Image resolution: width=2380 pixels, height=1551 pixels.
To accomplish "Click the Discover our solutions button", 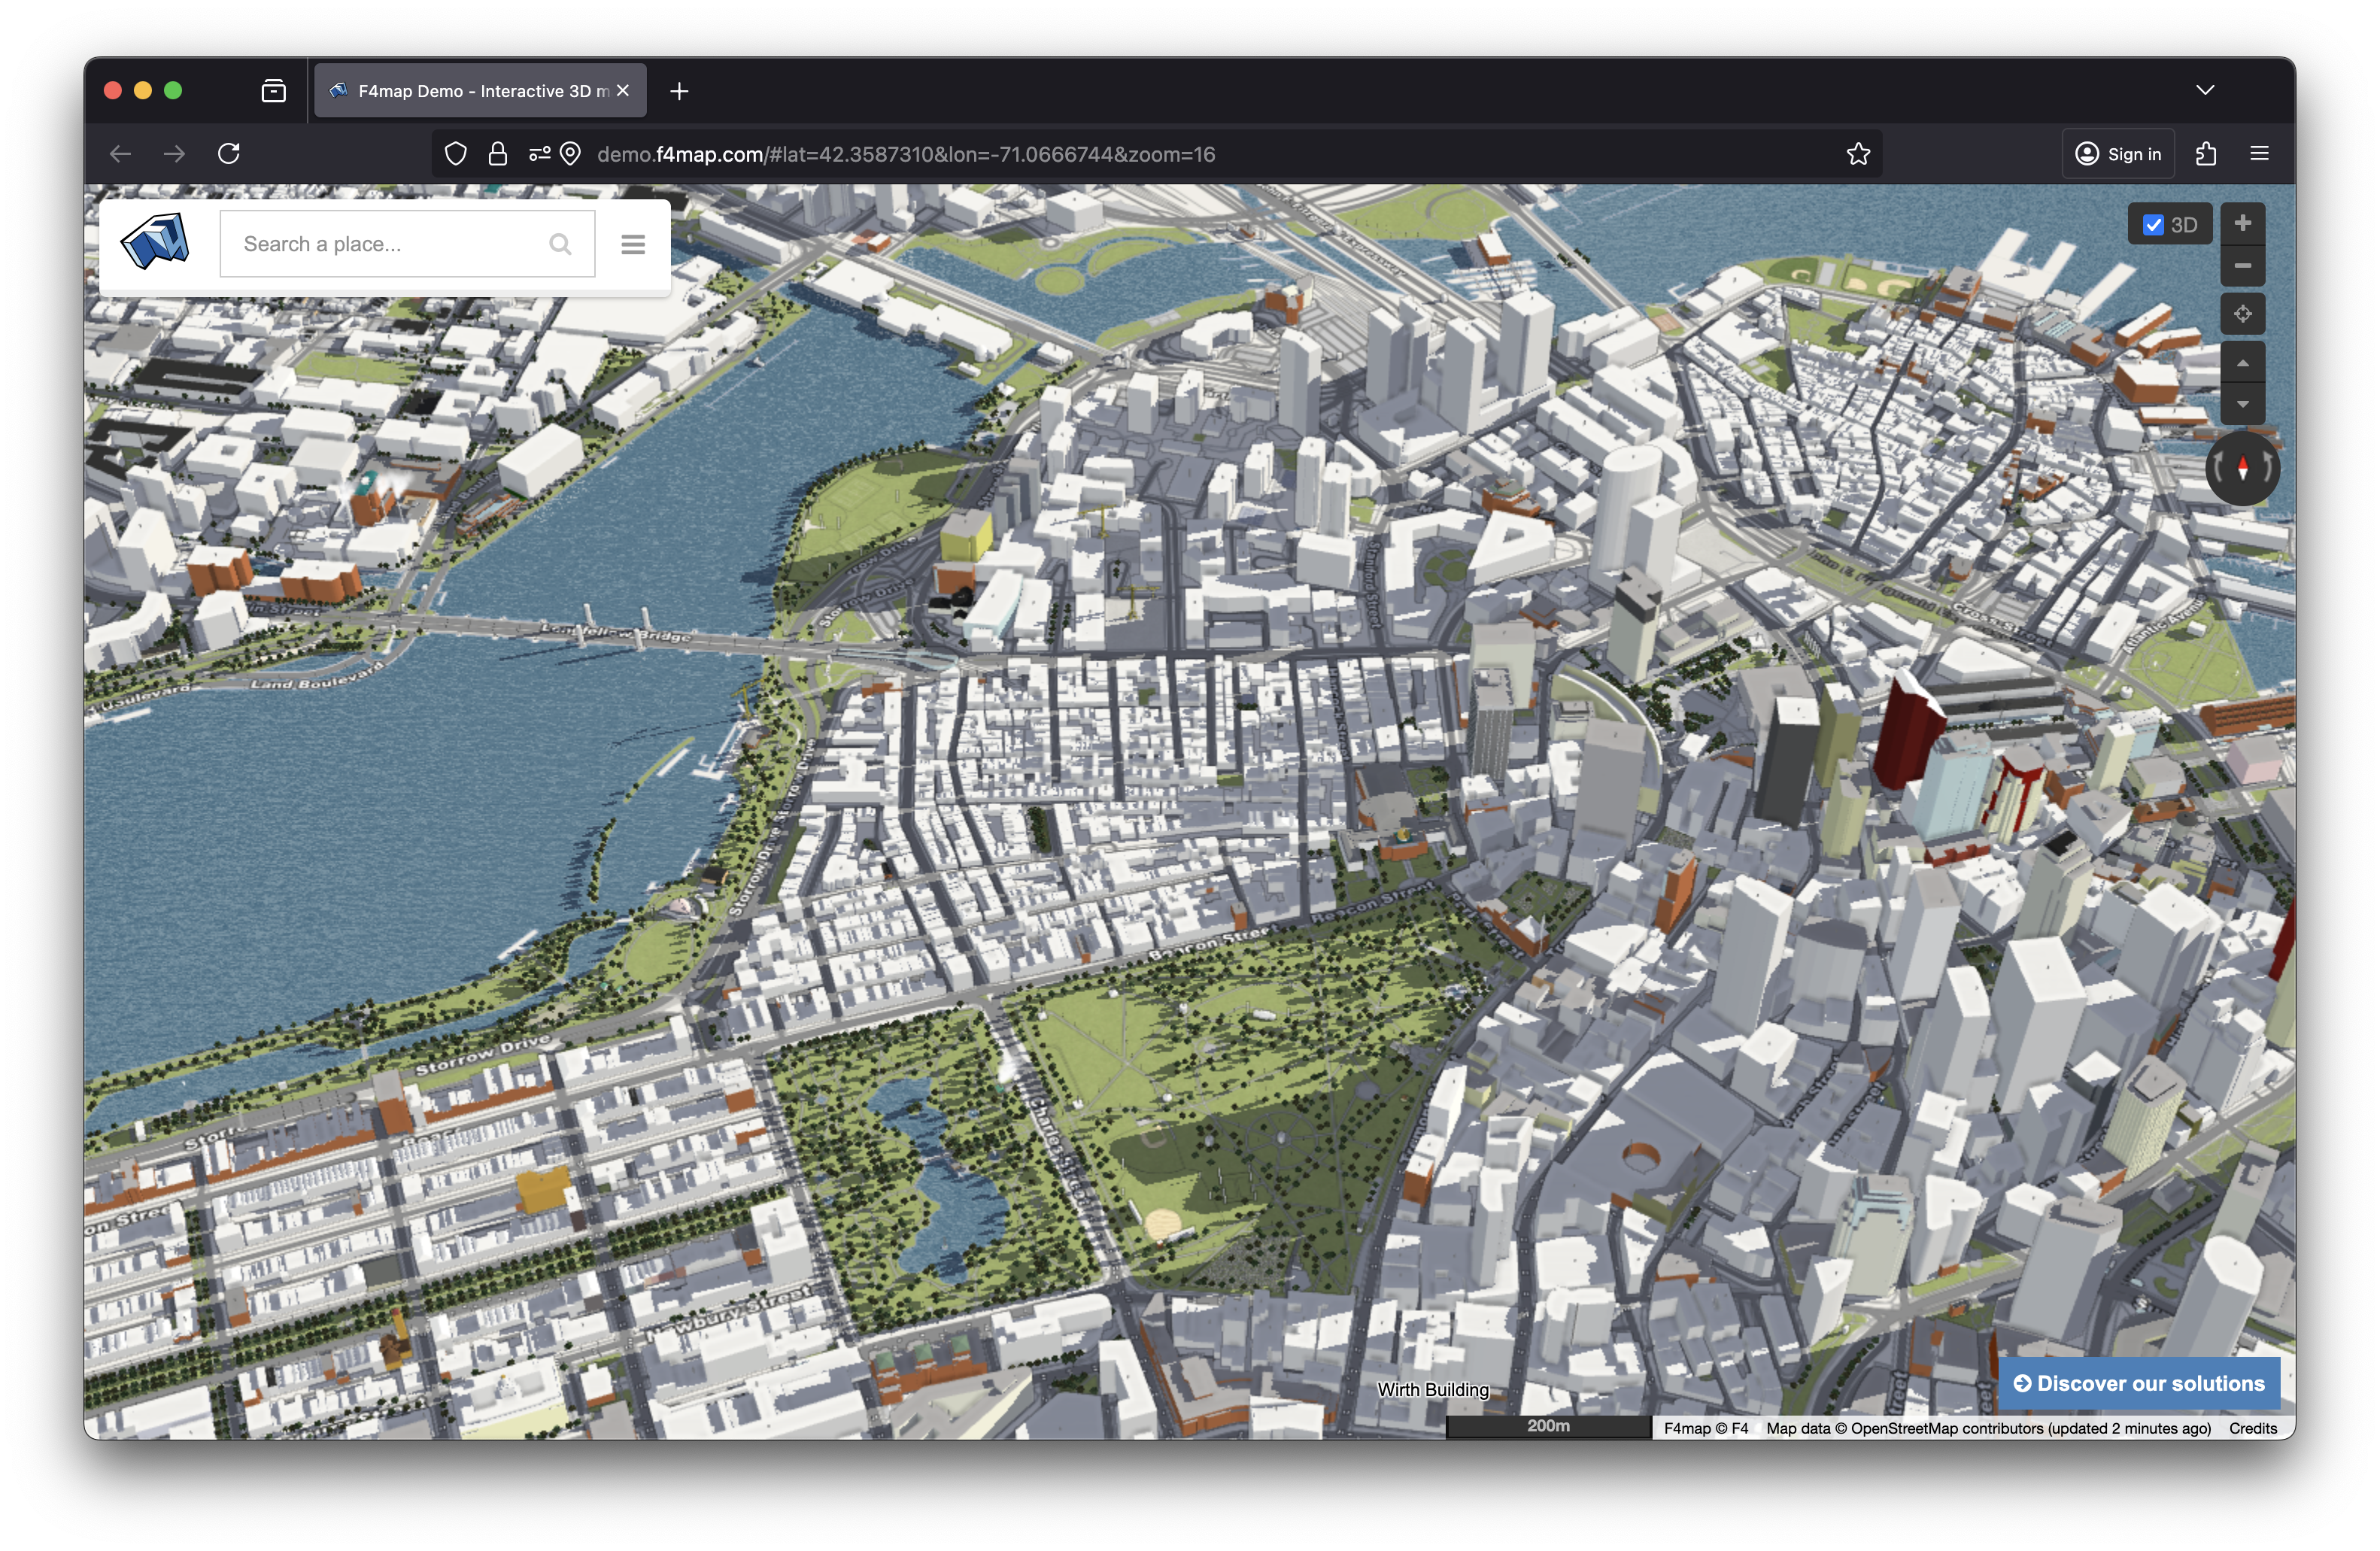I will 2139,1383.
